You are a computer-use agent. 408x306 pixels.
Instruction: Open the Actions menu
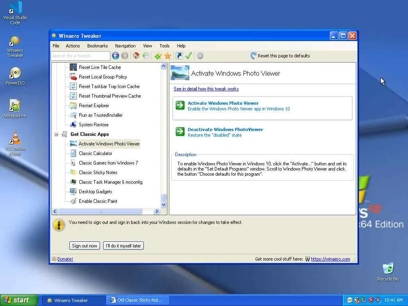pyautogui.click(x=73, y=46)
